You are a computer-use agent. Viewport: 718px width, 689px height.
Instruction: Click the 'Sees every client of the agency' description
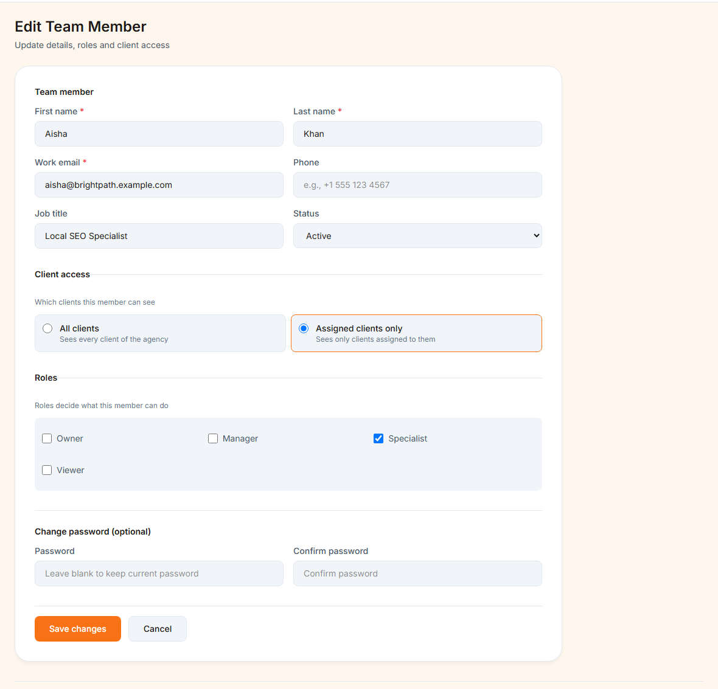coord(114,339)
